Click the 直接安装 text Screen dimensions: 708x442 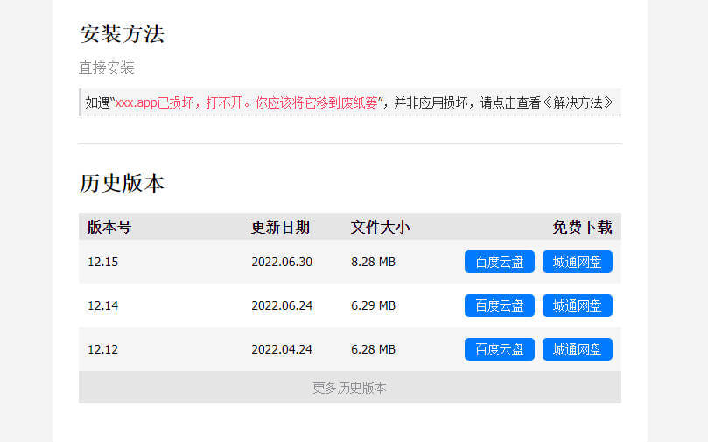pyautogui.click(x=107, y=67)
